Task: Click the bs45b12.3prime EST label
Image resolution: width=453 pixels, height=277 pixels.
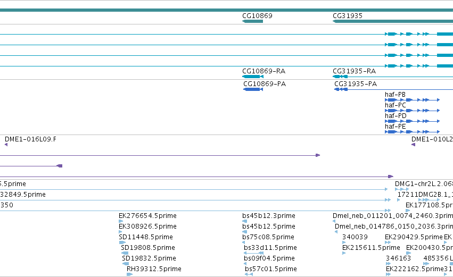Action: 269,216
